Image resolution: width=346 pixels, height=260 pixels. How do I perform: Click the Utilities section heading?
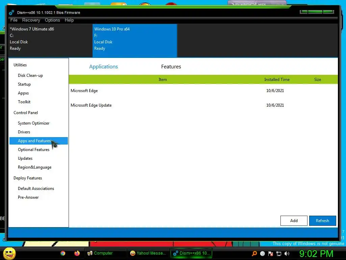point(20,65)
